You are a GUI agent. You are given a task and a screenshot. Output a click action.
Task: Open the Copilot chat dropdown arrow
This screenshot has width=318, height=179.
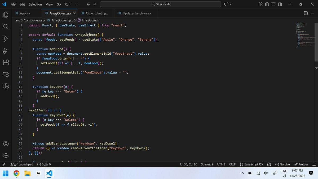(x=230, y=4)
